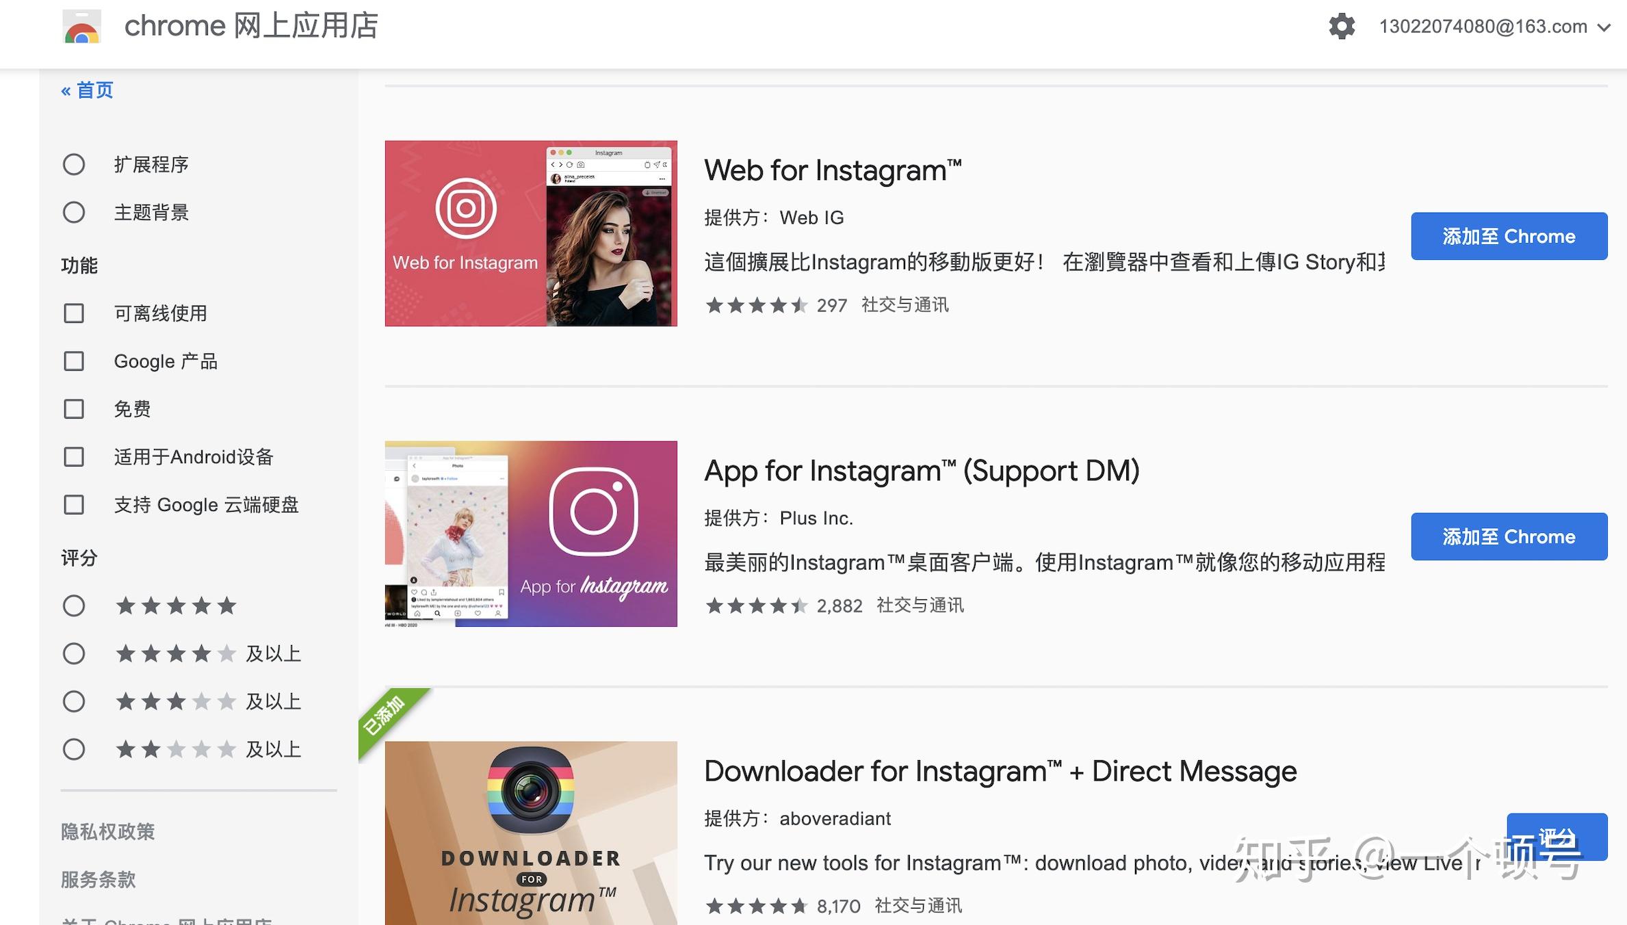The width and height of the screenshot is (1627, 925).
Task: Add App for Instagram to Chrome
Action: pos(1509,536)
